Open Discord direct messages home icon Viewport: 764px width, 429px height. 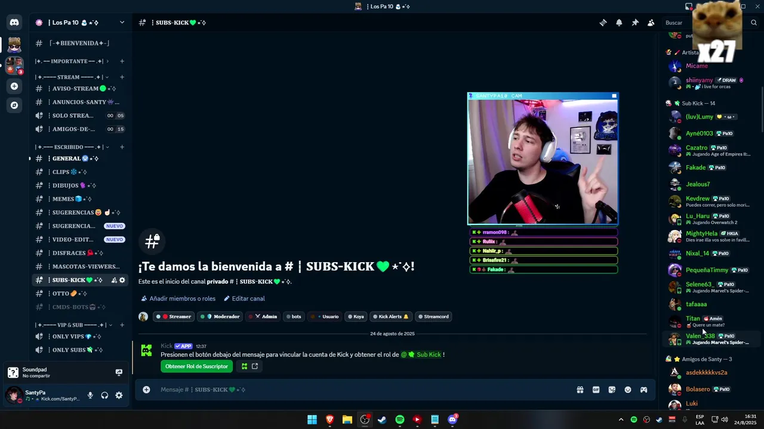pyautogui.click(x=14, y=23)
